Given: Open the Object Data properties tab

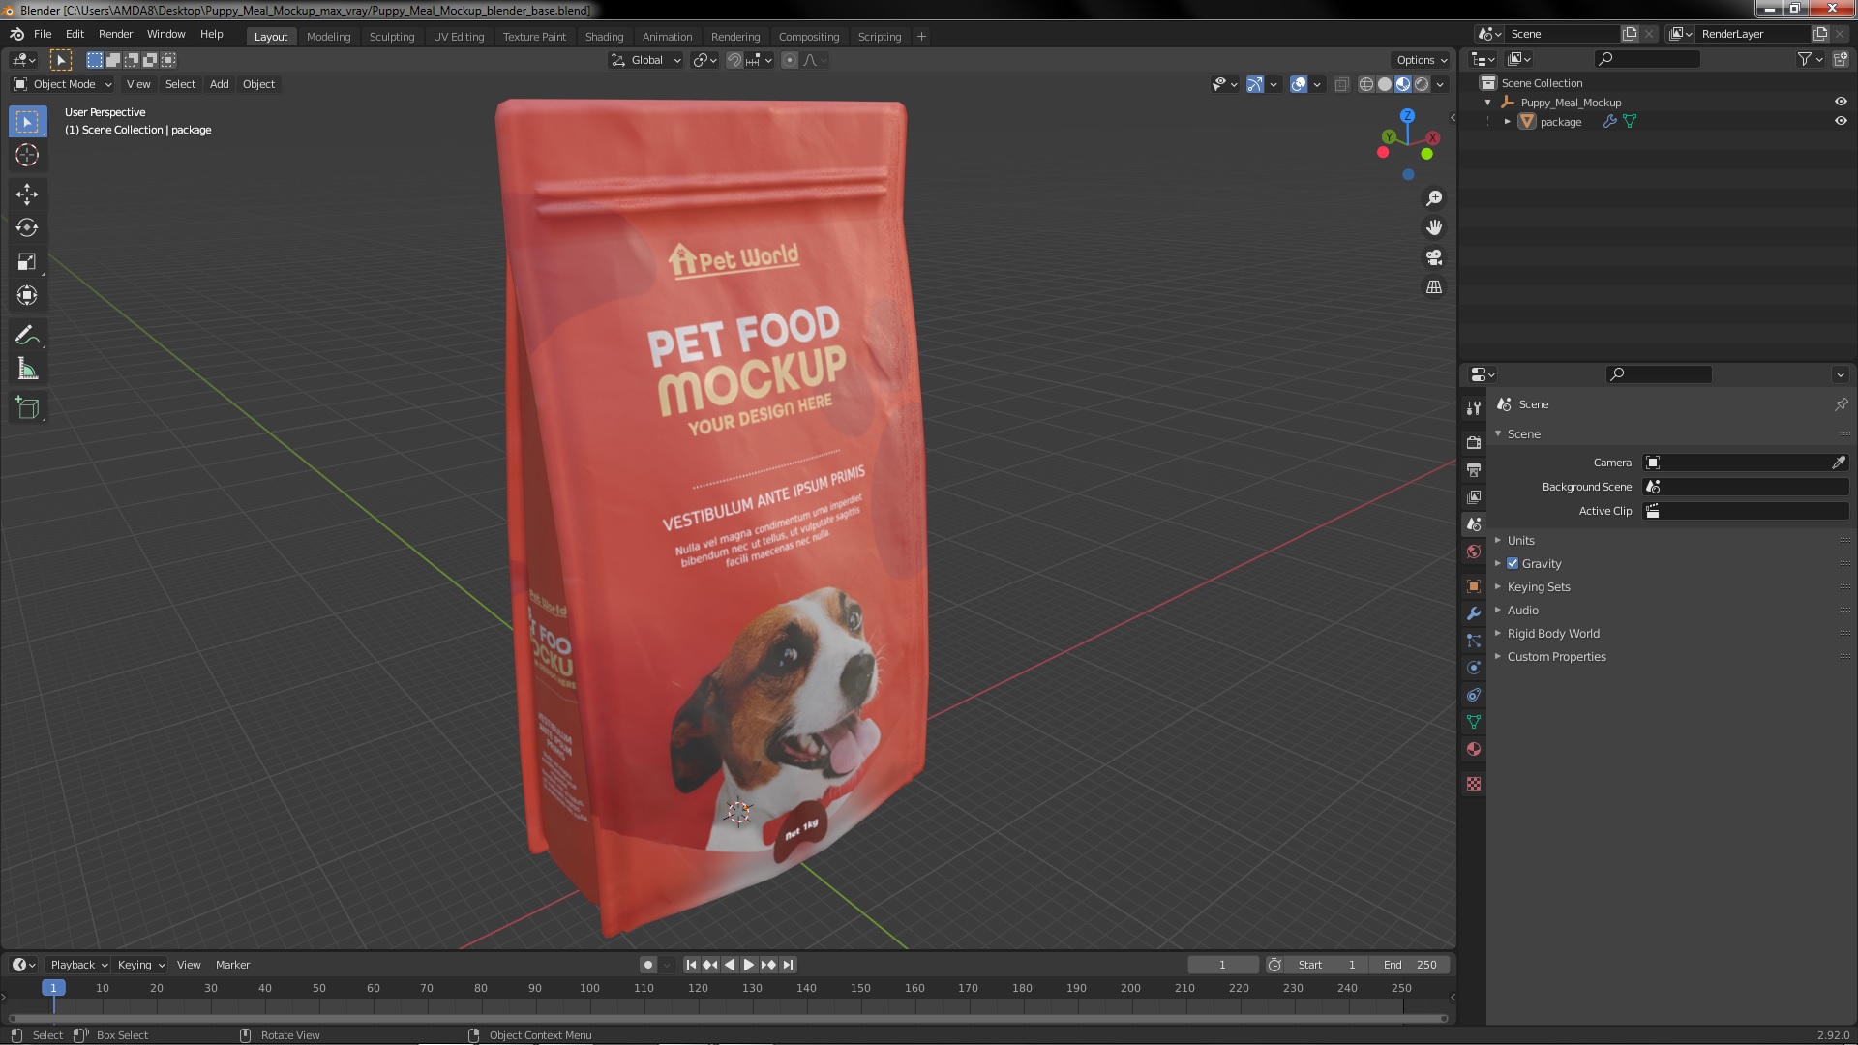Looking at the screenshot, I should [x=1474, y=722].
